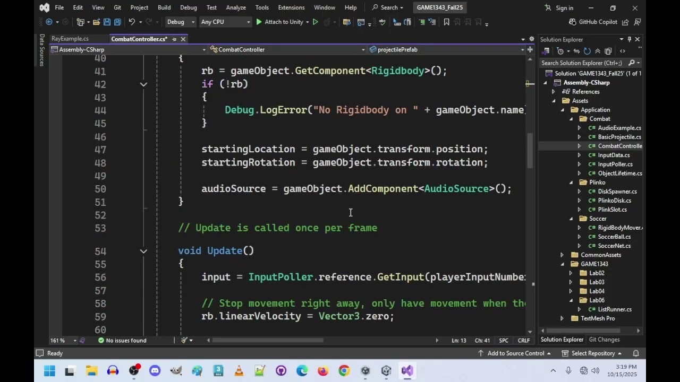Open VLC media player from taskbar
This screenshot has height=382, width=680.
coord(239,370)
